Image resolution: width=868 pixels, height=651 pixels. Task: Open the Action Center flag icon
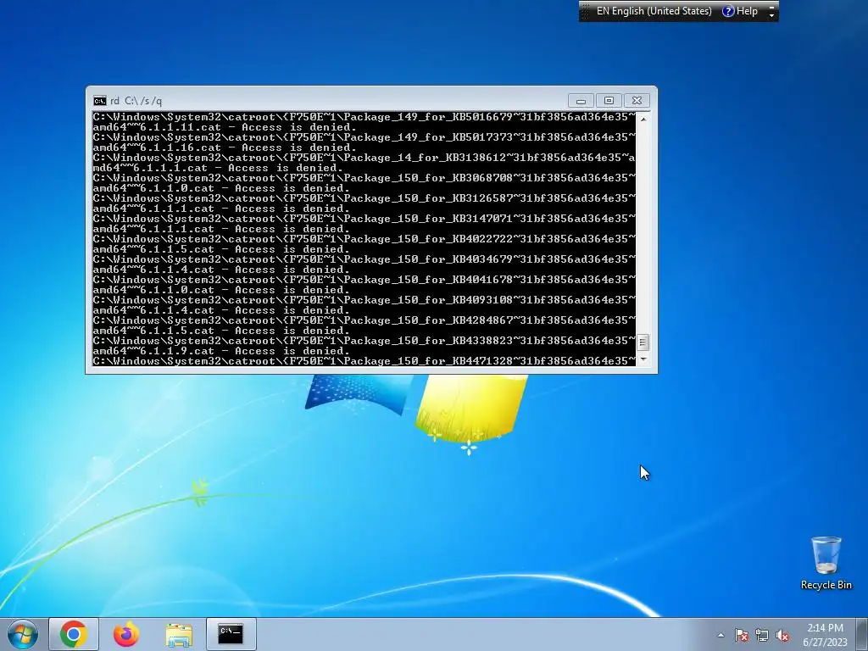(742, 635)
